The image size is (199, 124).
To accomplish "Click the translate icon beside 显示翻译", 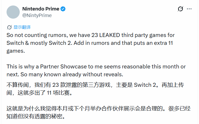I will (x=9, y=27).
